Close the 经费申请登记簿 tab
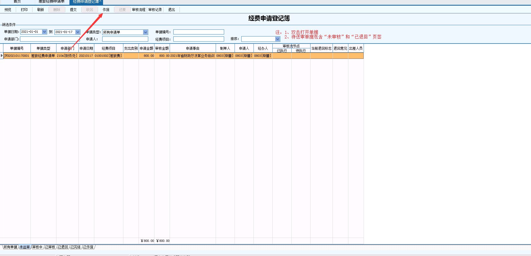531x256 pixels. [100, 1]
